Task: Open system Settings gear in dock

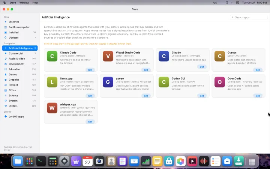Action: click(64, 161)
